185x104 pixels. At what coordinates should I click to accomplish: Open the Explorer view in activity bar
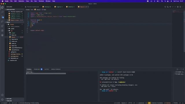click(x=2, y=7)
